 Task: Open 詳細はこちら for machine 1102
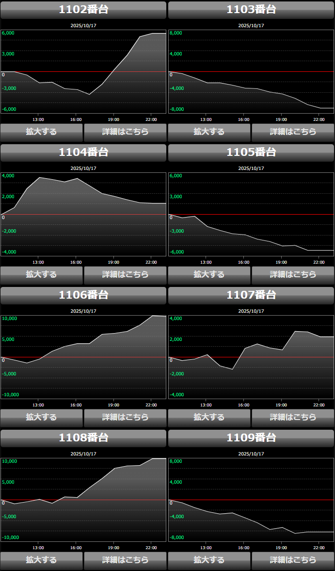[125, 132]
